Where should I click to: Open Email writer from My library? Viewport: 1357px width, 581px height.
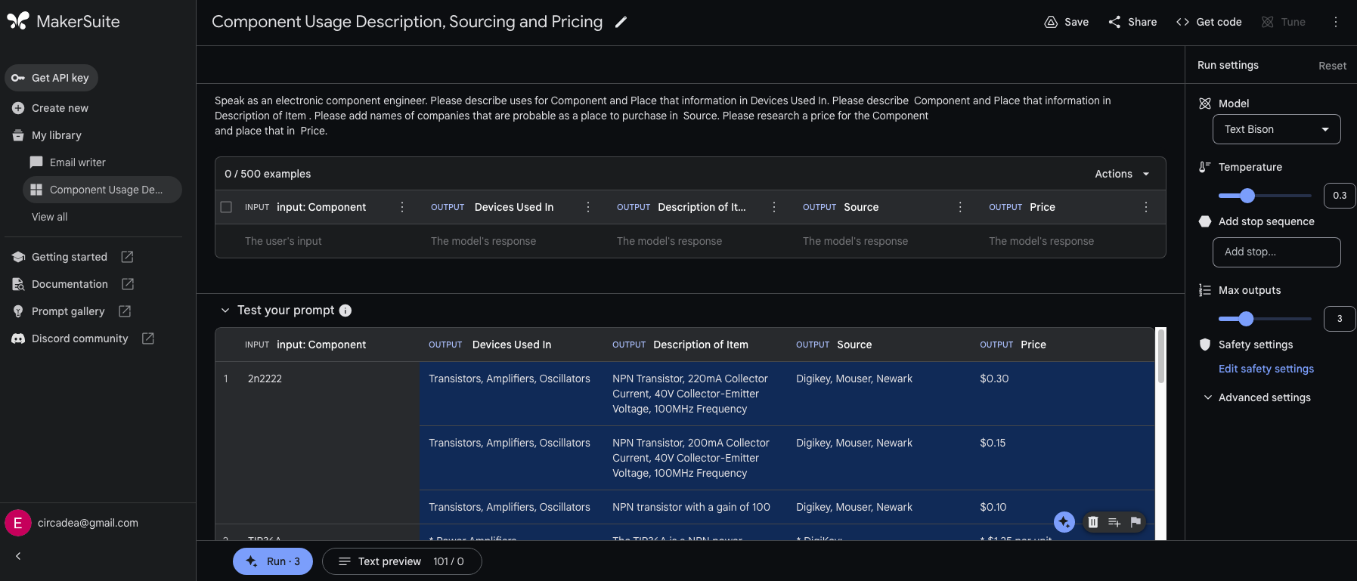coord(77,162)
